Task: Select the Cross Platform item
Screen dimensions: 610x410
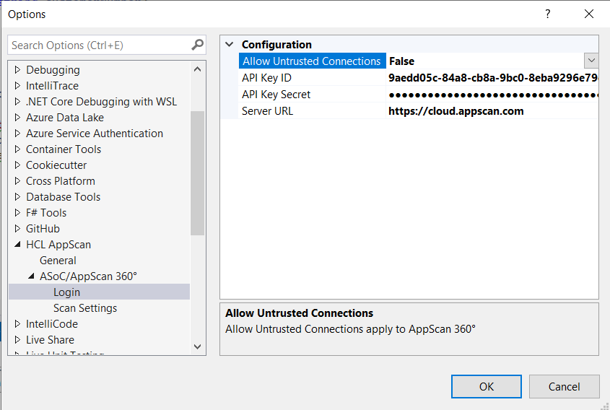Action: pyautogui.click(x=61, y=181)
